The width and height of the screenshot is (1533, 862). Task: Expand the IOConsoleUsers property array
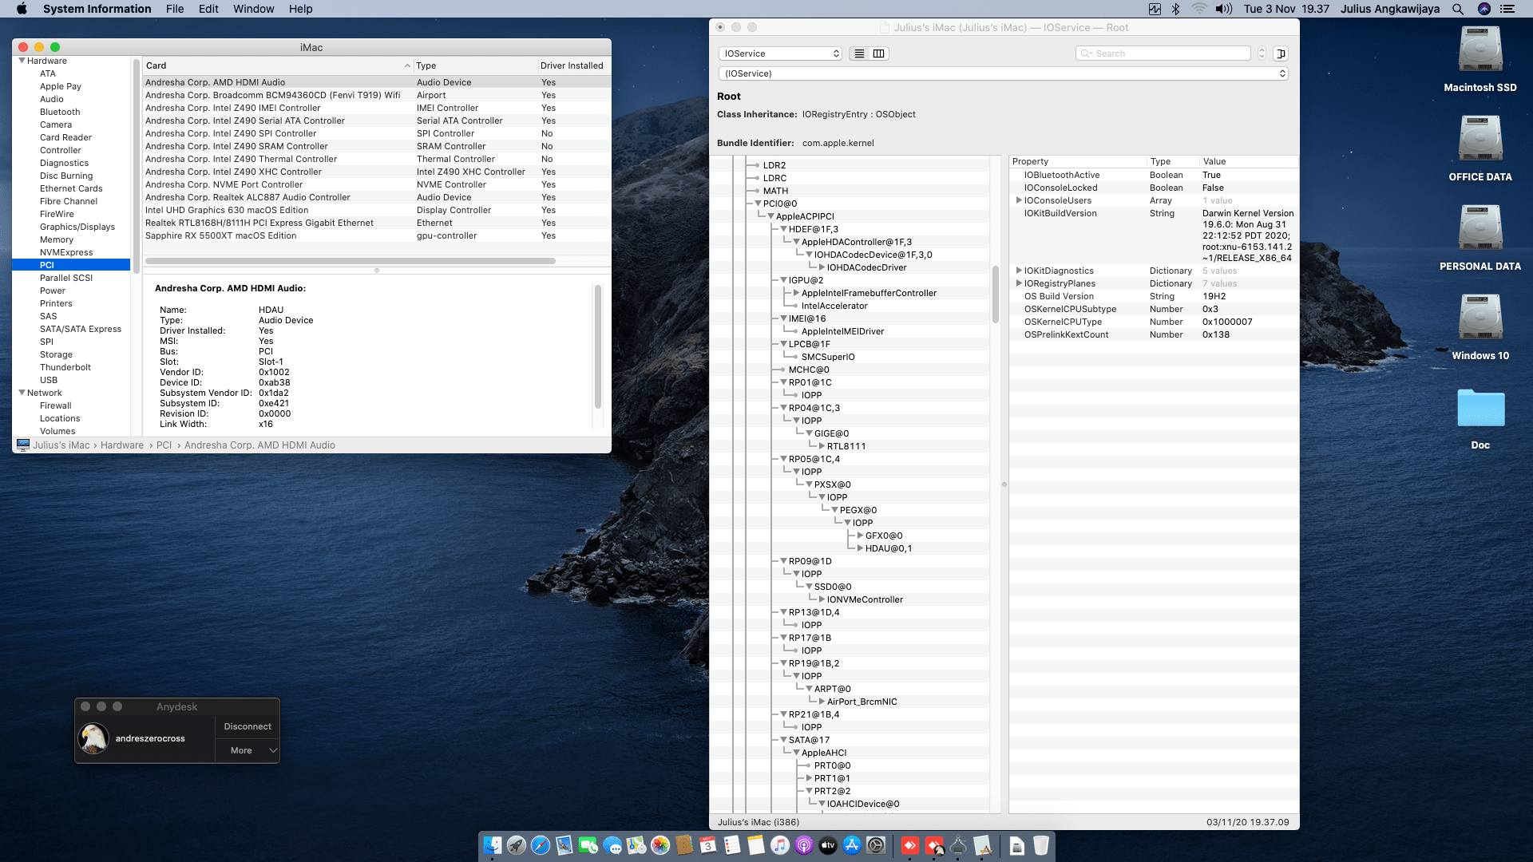[1019, 200]
